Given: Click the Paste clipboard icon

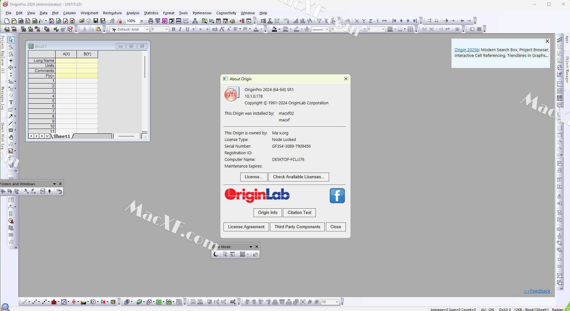Looking at the screenshot, I should 98,29.
